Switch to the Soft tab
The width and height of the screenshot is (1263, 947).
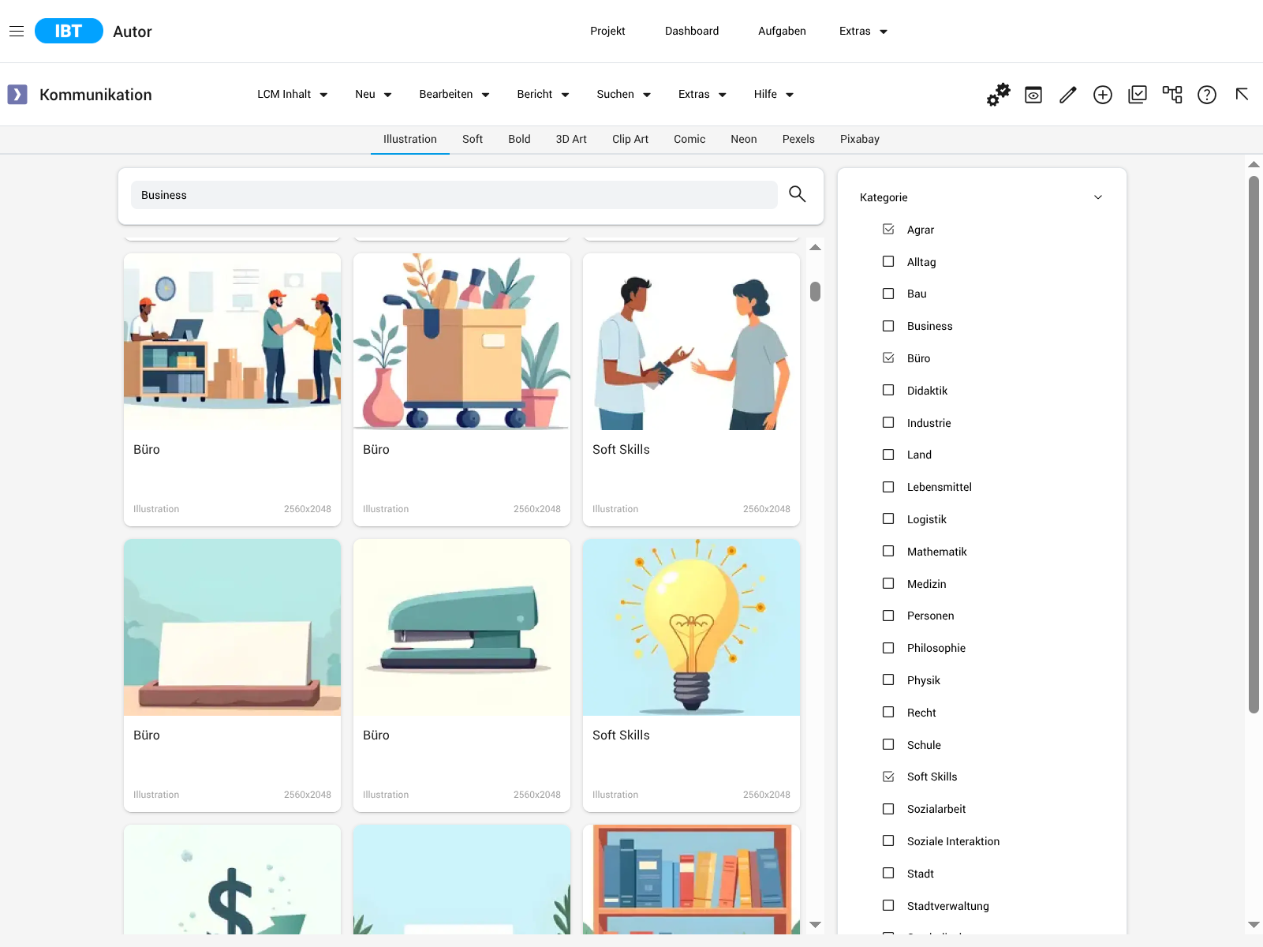[x=473, y=140]
